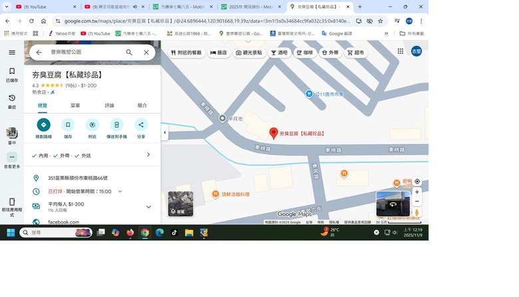Switch to the first YouTube tab
The height and width of the screenshot is (297, 519).
click(x=46, y=7)
